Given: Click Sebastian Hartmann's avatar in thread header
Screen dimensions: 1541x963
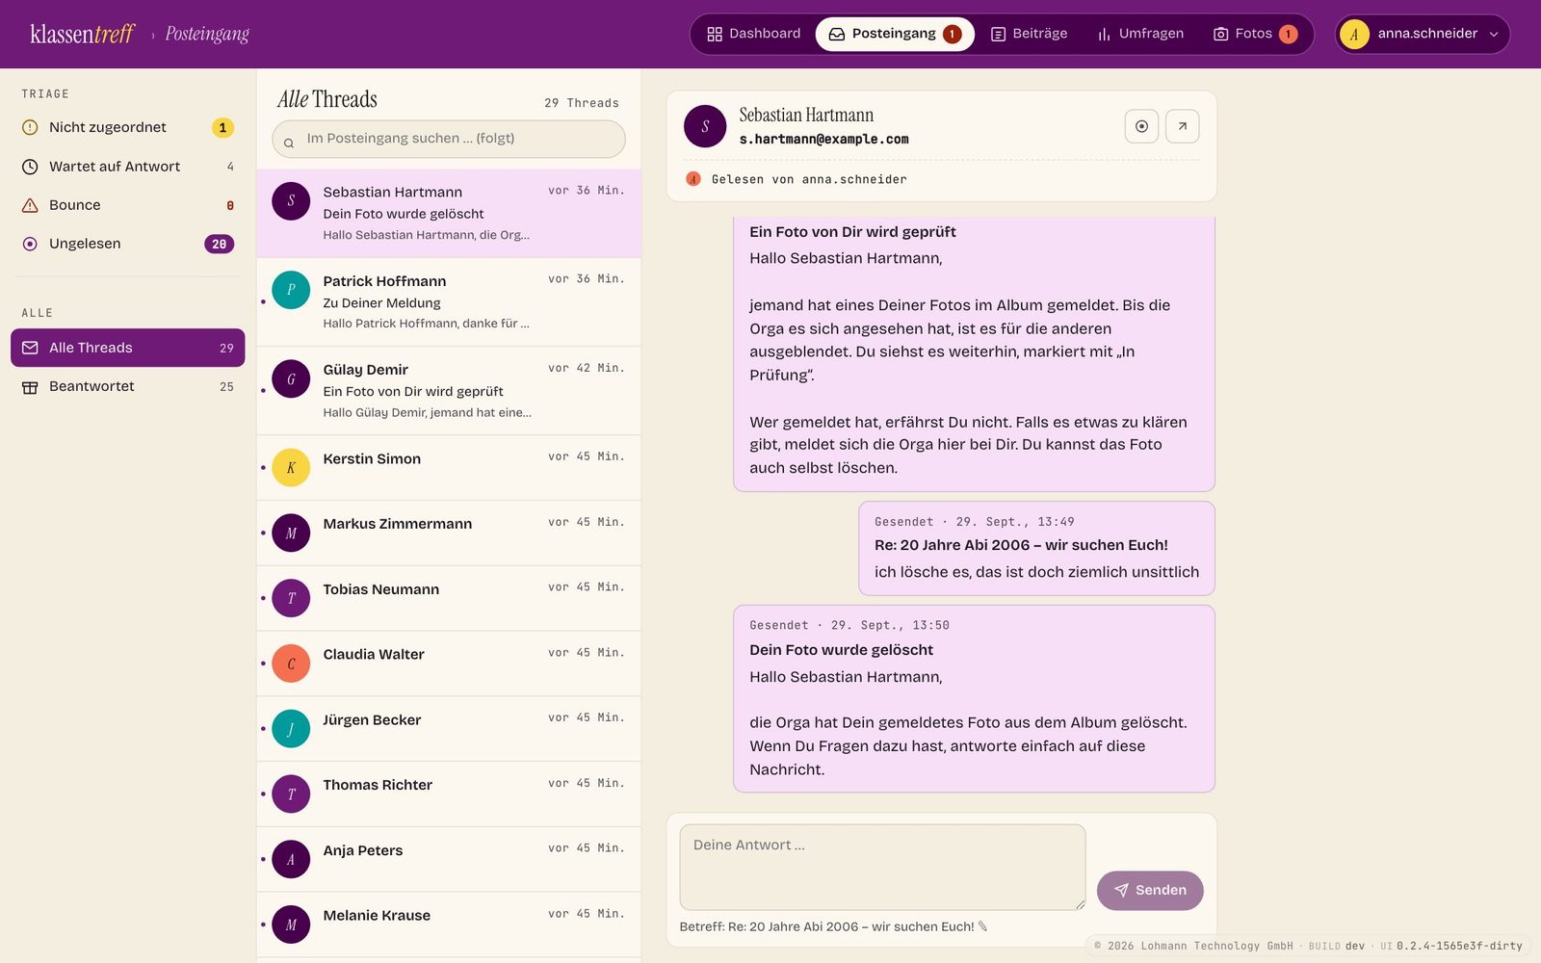Looking at the screenshot, I should pos(705,126).
